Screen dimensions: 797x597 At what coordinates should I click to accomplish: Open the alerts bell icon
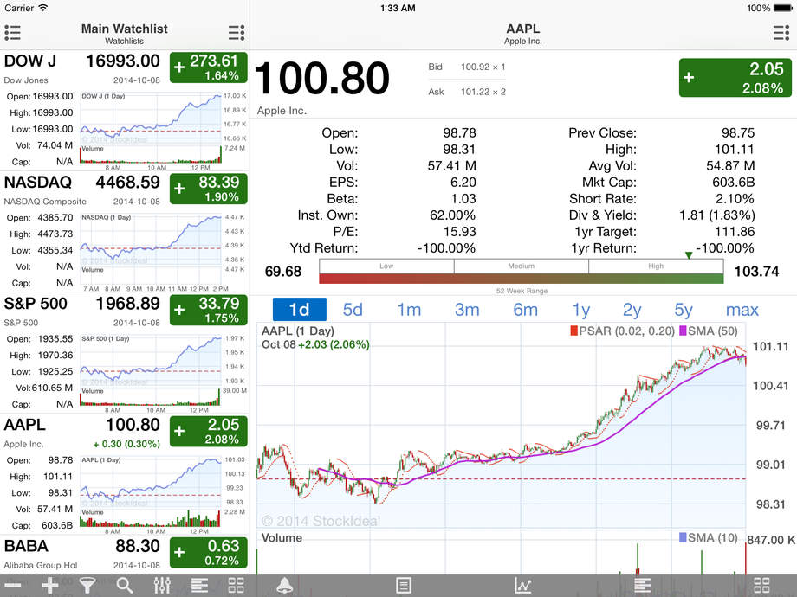[x=285, y=586]
